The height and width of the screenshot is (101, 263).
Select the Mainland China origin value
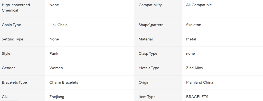point(200,82)
